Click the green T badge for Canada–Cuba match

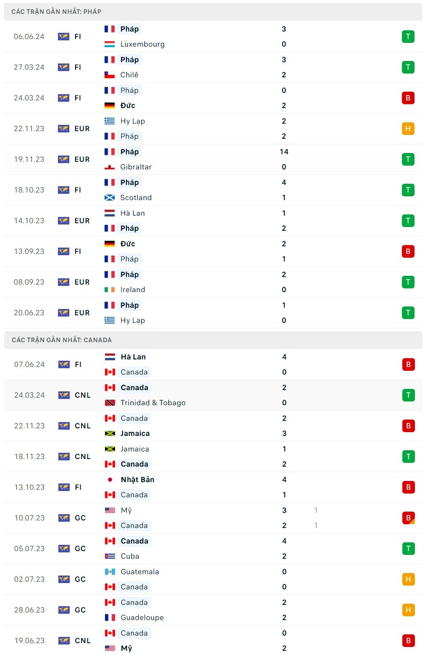click(408, 549)
